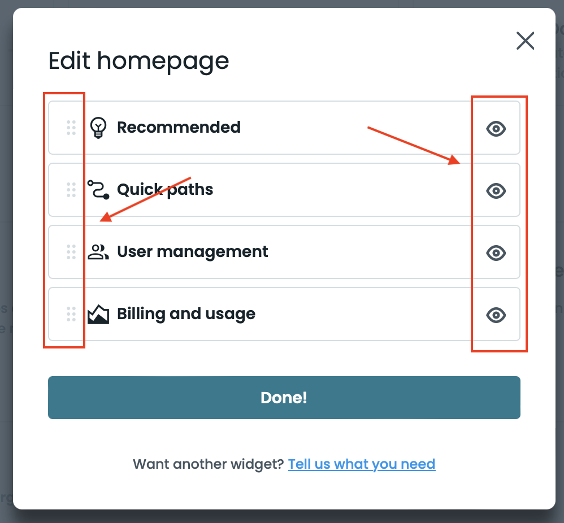Click the Recommended lightbulb icon

point(97,127)
